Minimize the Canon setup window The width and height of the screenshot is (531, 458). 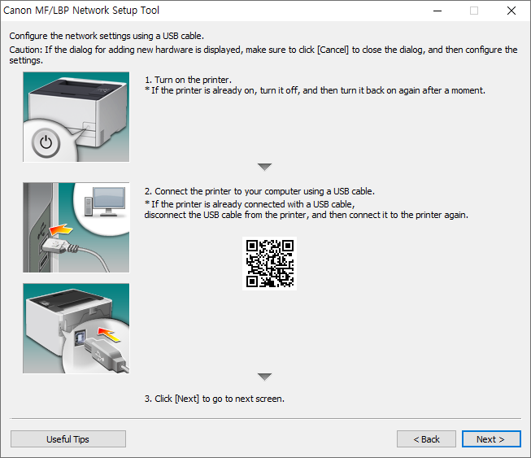pyautogui.click(x=437, y=11)
